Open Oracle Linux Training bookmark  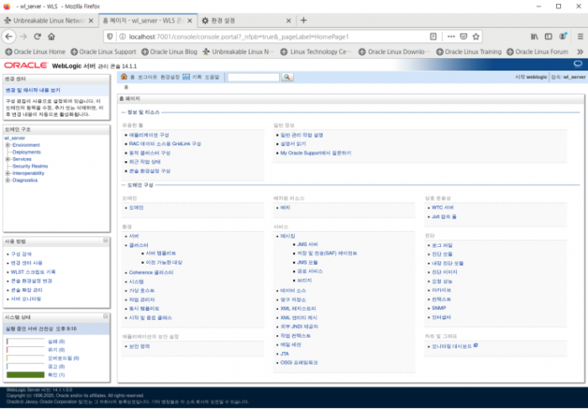coord(469,52)
